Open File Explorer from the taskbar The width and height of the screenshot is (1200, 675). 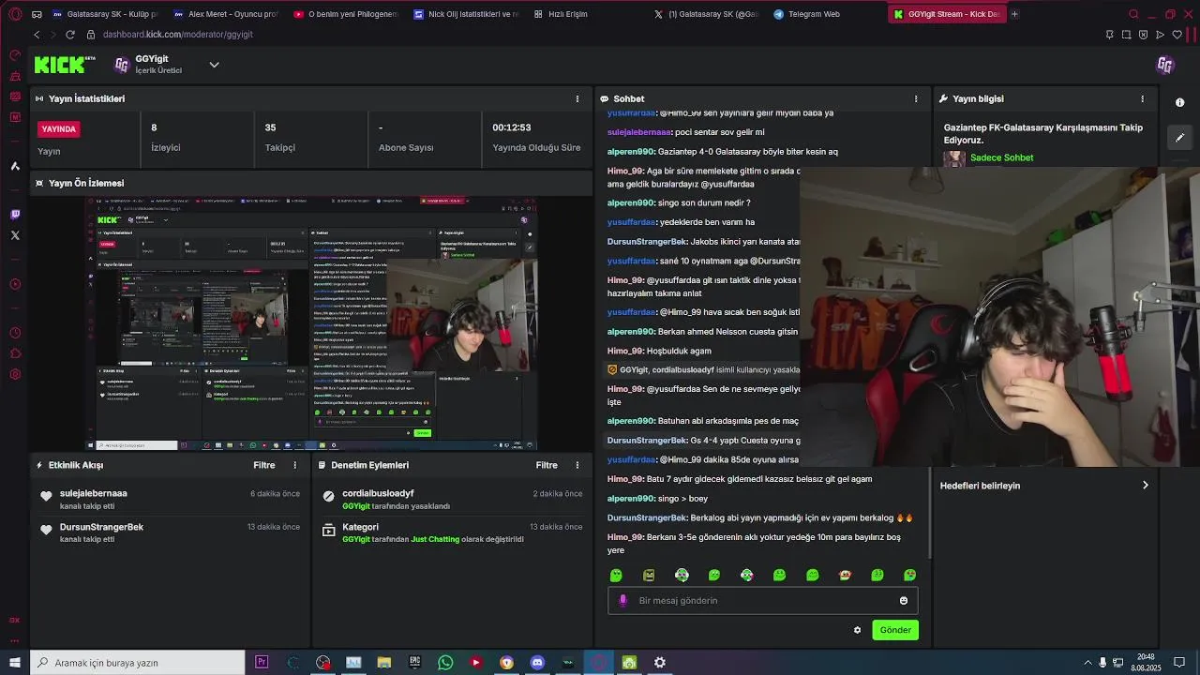[384, 663]
